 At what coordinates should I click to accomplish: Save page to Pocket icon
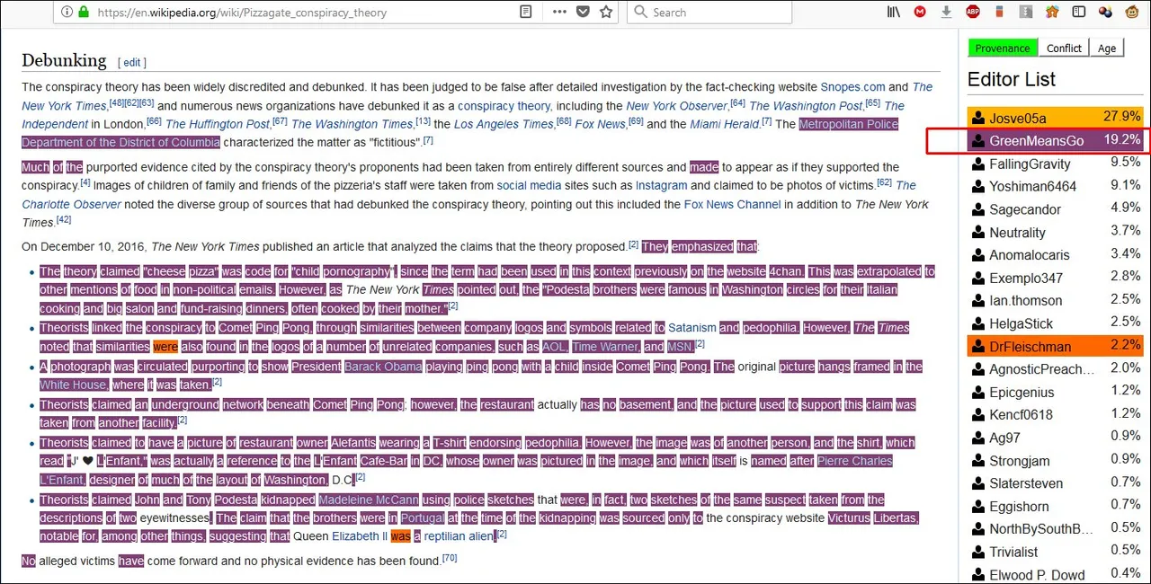[583, 12]
